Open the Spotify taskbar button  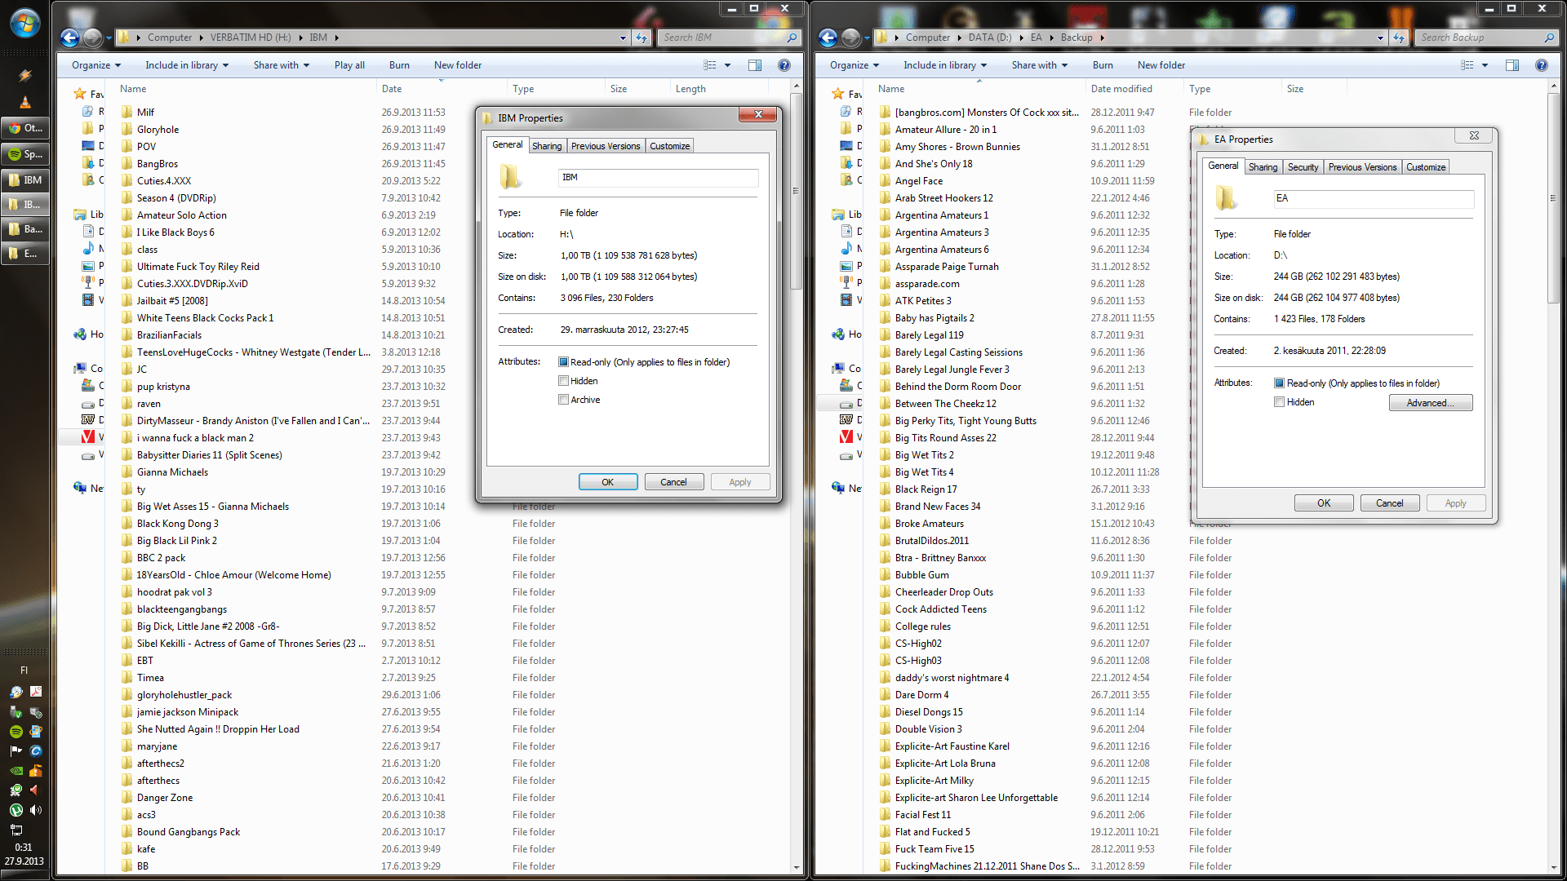(x=25, y=154)
